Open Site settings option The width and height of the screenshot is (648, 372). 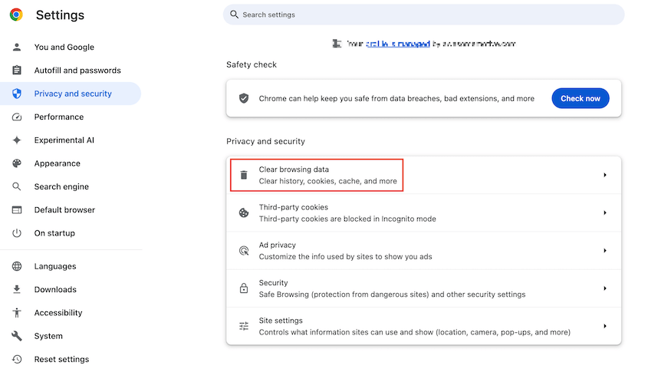(x=423, y=326)
